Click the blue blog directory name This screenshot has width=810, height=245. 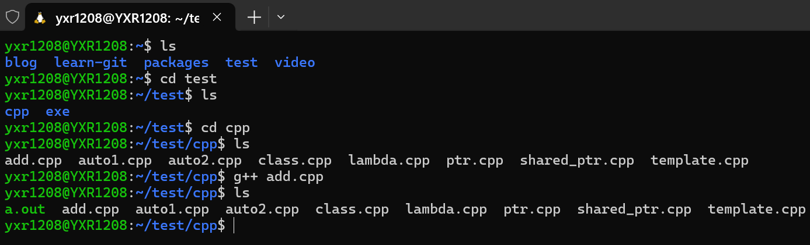[x=20, y=62]
